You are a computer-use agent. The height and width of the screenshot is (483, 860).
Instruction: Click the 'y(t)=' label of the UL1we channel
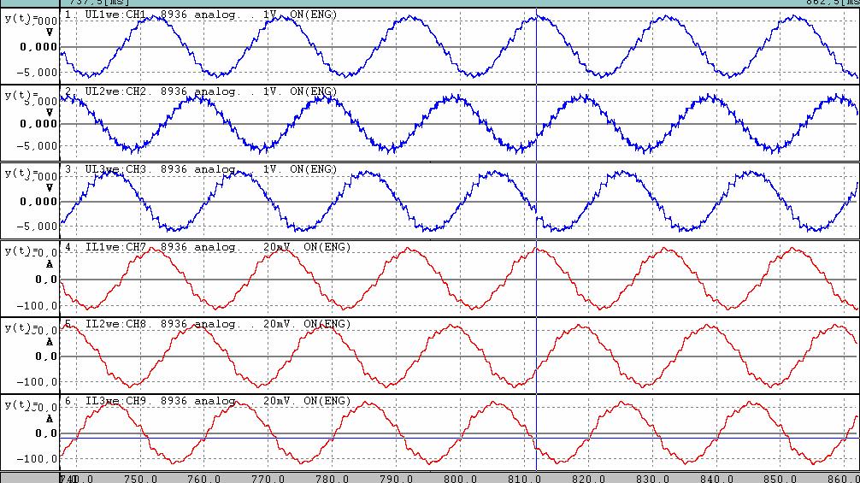click(x=21, y=19)
